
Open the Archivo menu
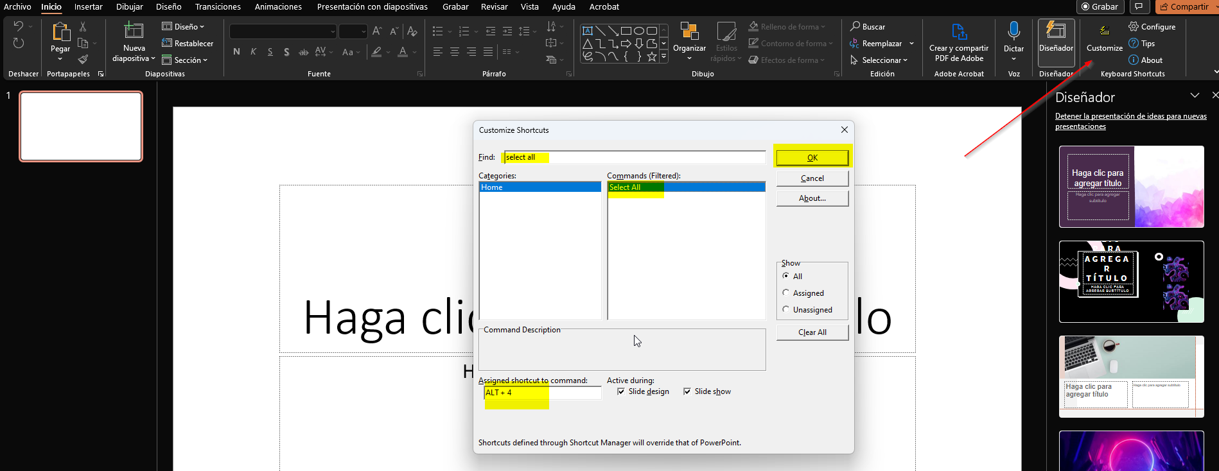[x=17, y=6]
